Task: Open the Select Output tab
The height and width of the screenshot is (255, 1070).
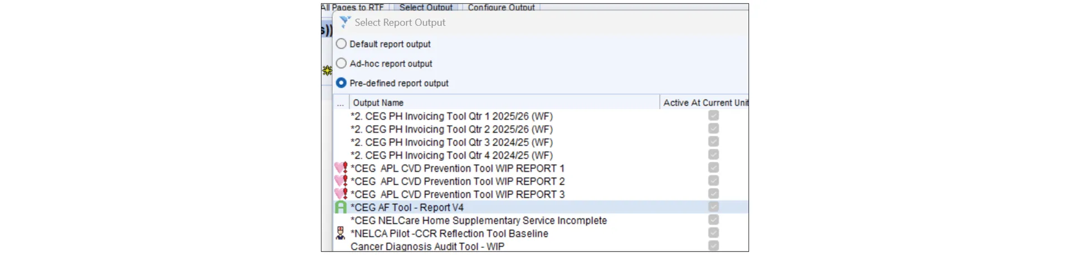Action: [x=426, y=8]
